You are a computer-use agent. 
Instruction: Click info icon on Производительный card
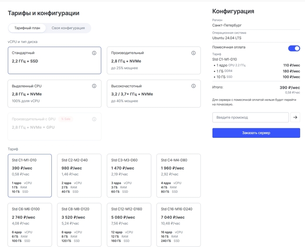193,53
